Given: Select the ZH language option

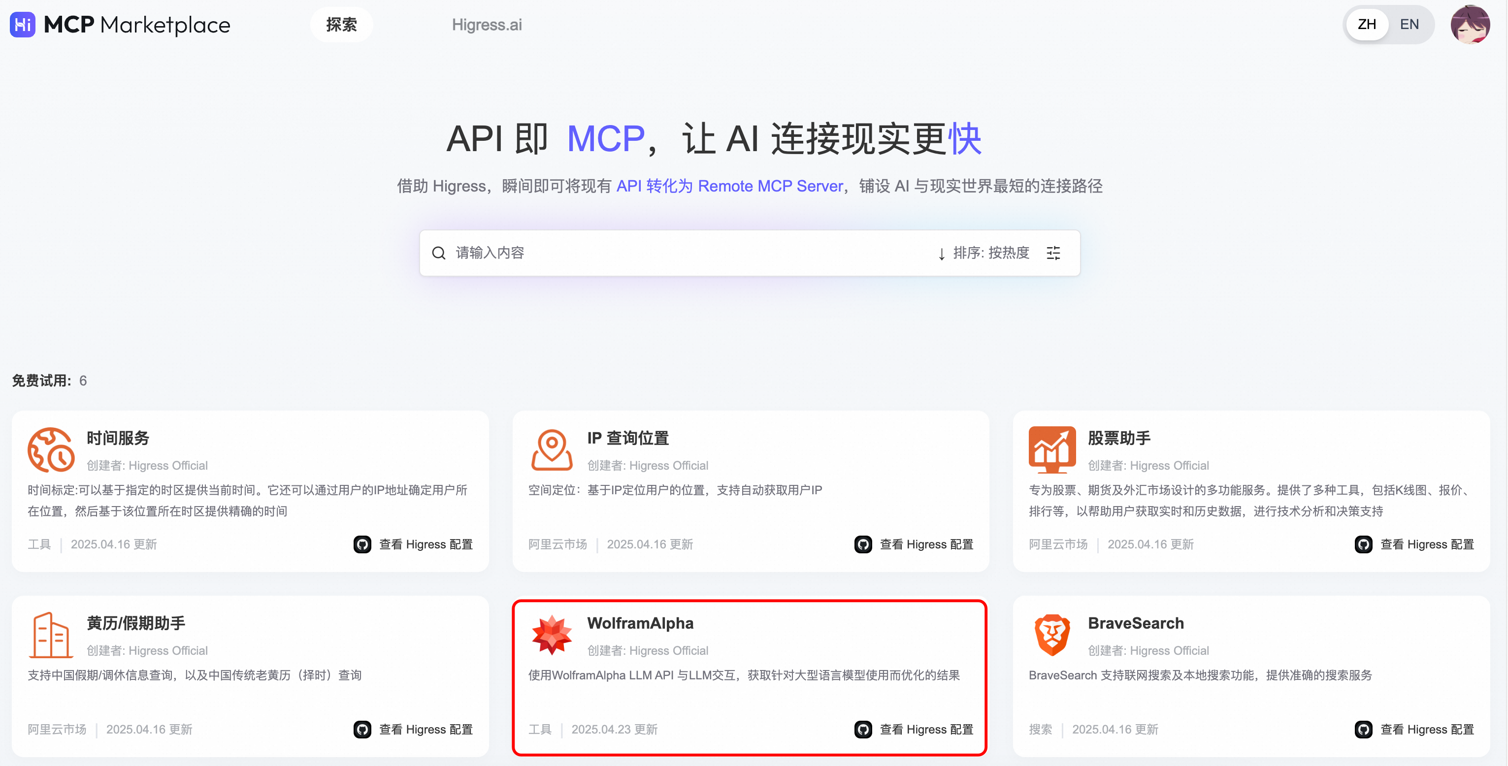Looking at the screenshot, I should pos(1367,25).
